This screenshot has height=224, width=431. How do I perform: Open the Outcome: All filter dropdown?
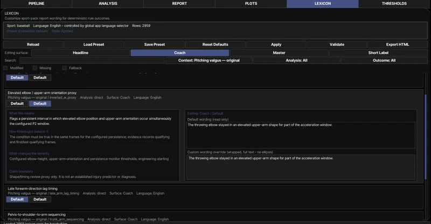pos(384,60)
